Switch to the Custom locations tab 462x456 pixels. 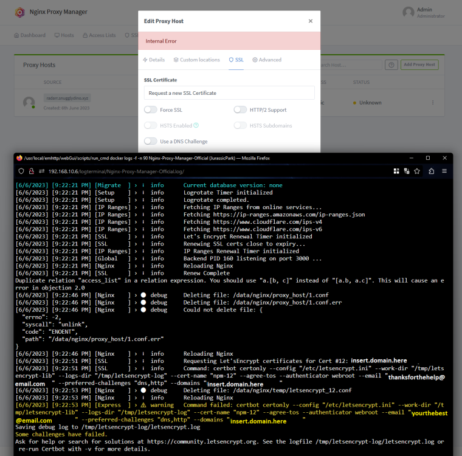click(196, 60)
